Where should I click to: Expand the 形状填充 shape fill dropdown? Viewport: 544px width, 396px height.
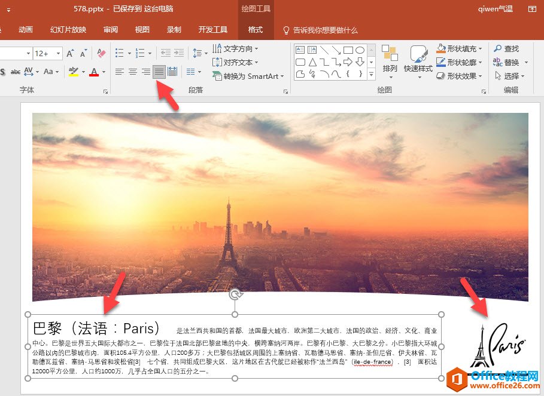pos(481,49)
